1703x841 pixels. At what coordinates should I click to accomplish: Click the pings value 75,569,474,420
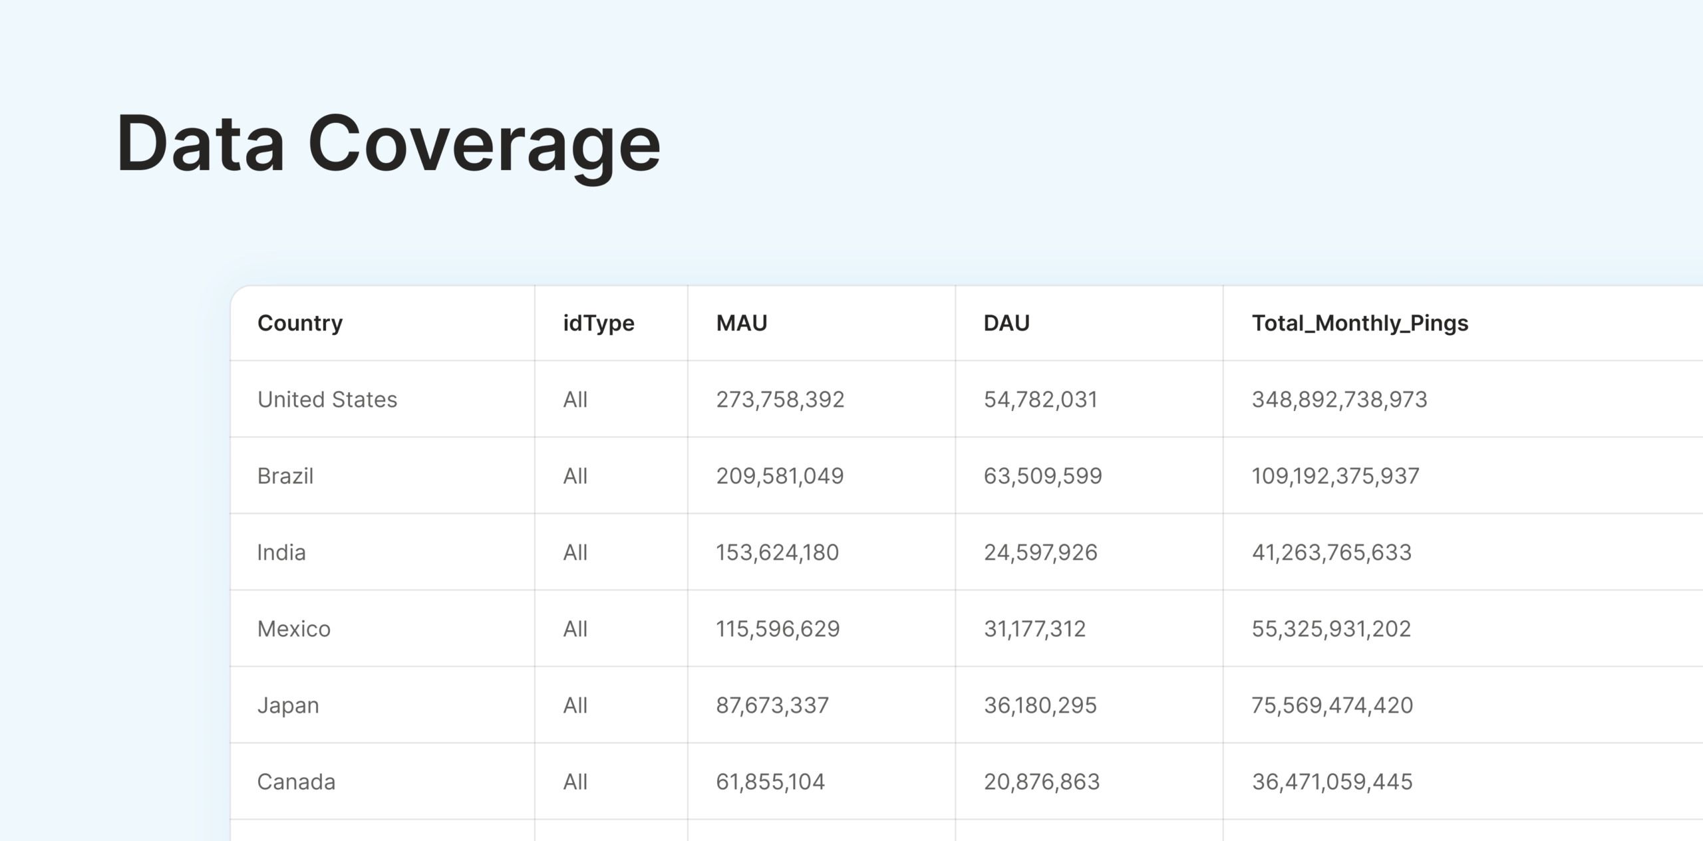point(1332,705)
